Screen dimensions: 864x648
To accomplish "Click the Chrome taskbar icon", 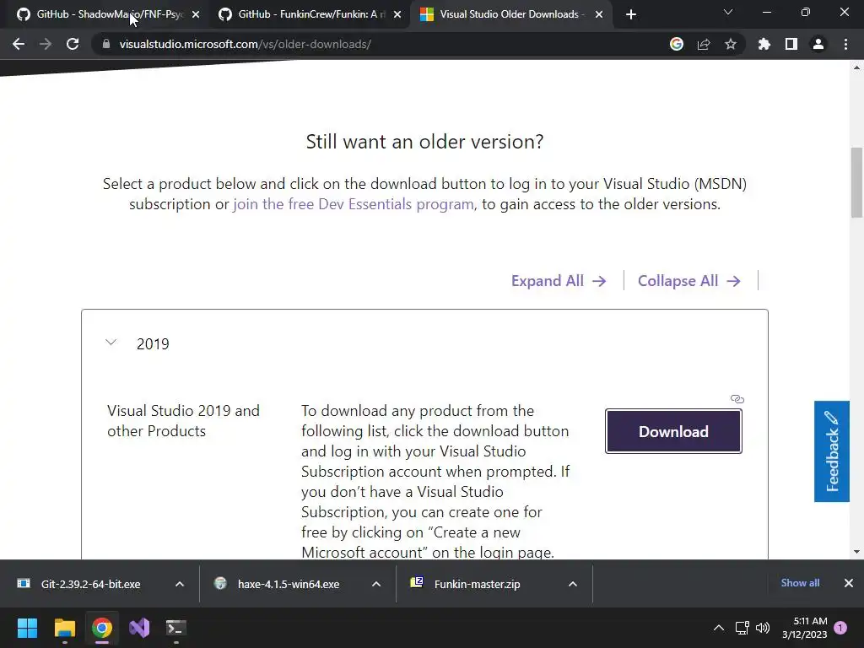I will (x=102, y=628).
